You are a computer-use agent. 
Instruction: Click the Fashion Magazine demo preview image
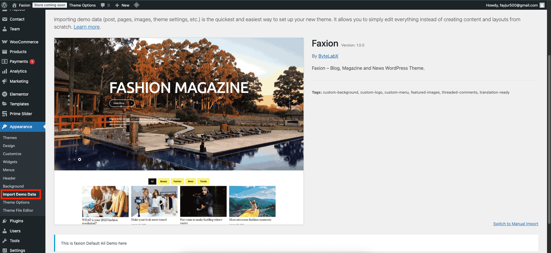tap(179, 131)
